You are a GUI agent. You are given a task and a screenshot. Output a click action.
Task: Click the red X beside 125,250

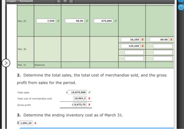click(142, 46)
